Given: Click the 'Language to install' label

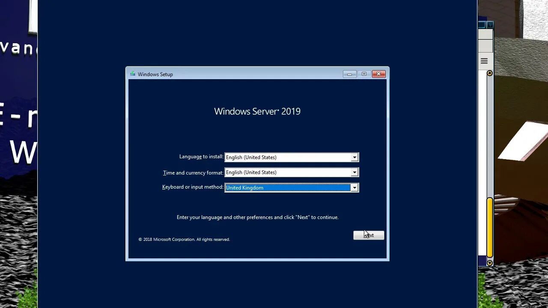Looking at the screenshot, I should coord(201,157).
